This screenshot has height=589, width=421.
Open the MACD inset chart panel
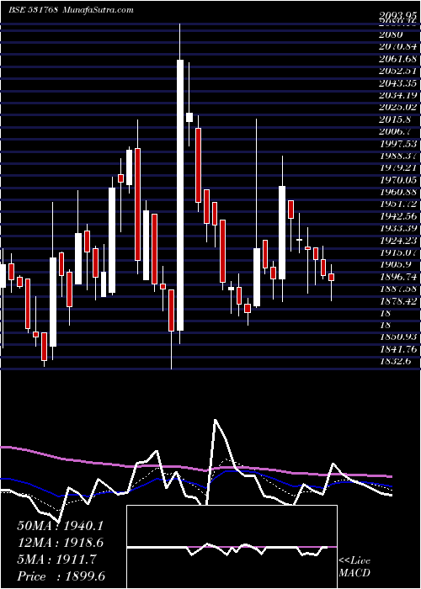(232, 547)
